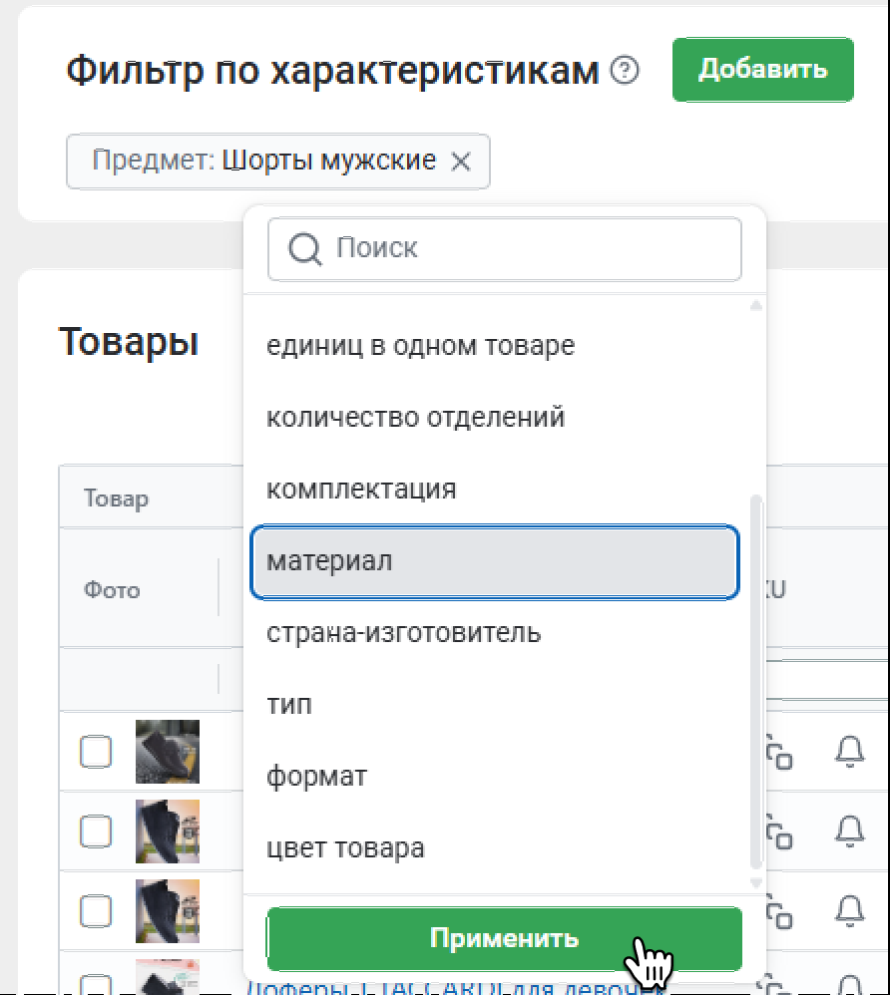Click the bell icon in second product row

point(848,829)
